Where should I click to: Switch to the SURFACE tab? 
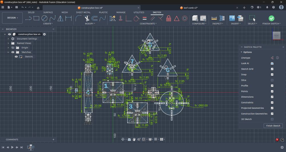click(x=48, y=12)
